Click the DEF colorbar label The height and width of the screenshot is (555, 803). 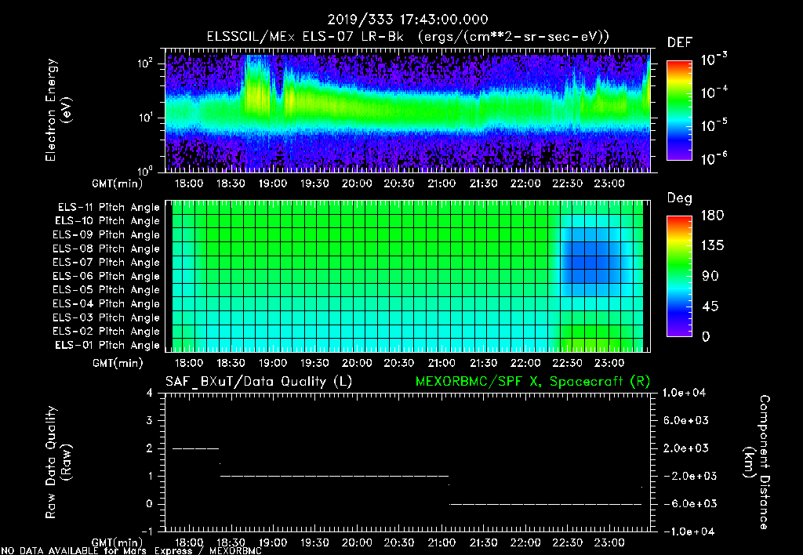click(x=680, y=42)
